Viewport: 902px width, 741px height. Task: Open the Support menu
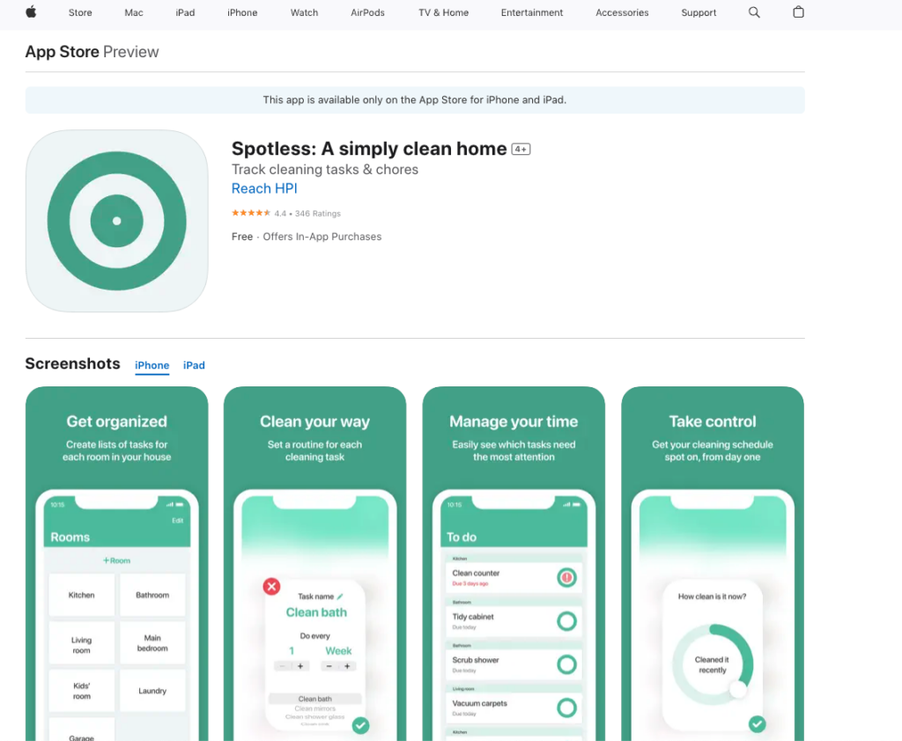coord(699,12)
